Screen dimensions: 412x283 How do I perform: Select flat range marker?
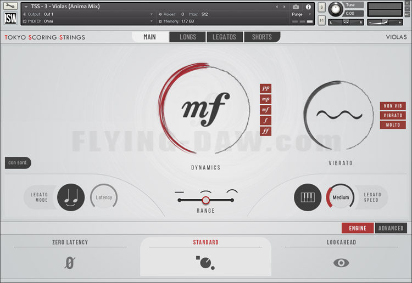coord(179,193)
